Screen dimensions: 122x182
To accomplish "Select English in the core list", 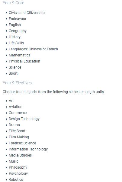I will (15, 25).
